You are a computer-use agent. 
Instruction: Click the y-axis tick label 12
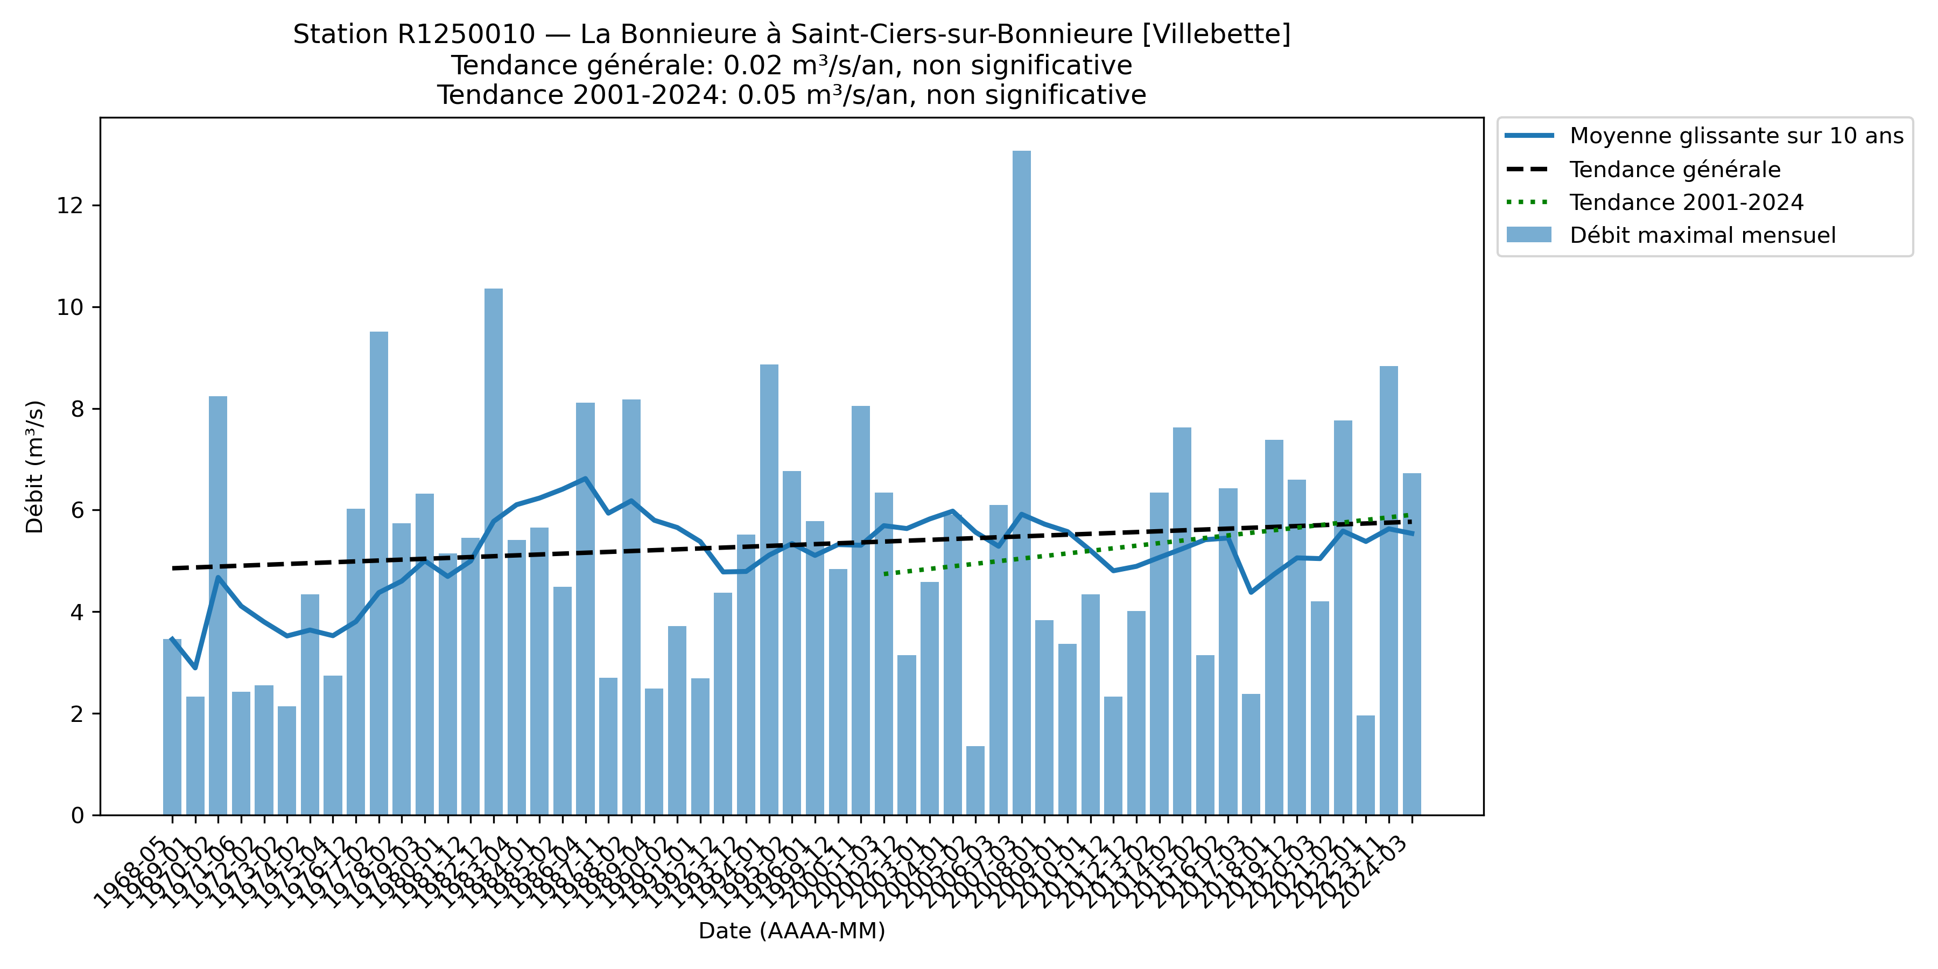coord(70,206)
